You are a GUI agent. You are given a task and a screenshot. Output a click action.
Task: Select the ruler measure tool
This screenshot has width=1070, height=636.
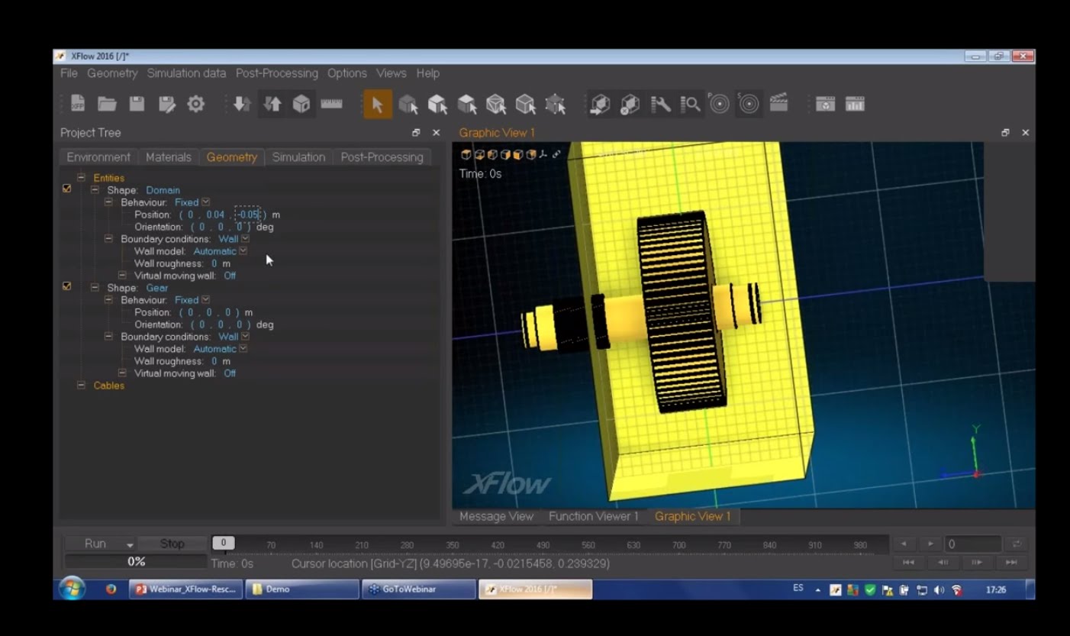[331, 103]
